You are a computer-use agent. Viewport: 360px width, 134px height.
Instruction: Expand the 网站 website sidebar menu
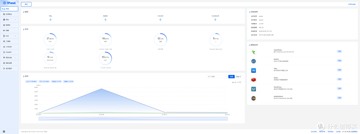tap(9, 20)
